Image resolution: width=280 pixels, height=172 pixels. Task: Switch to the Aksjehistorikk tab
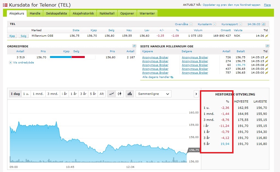83,13
